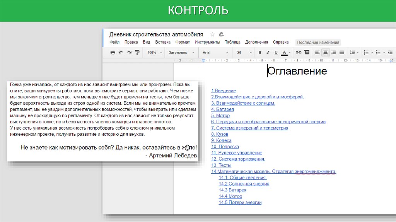
Task: Click the Redo arrow icon
Action: [129, 52]
